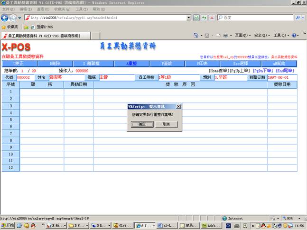Click the Refresh icon beside address bar

coord(196,18)
